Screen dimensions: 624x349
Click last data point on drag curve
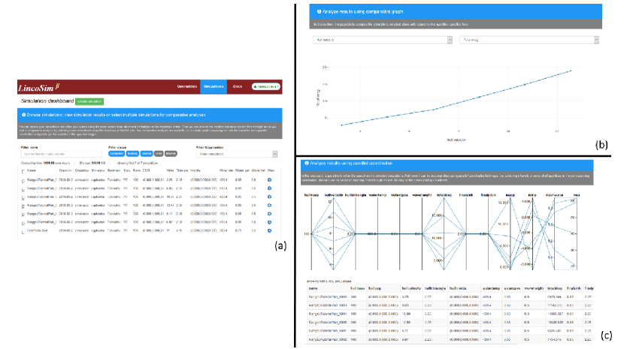point(571,71)
